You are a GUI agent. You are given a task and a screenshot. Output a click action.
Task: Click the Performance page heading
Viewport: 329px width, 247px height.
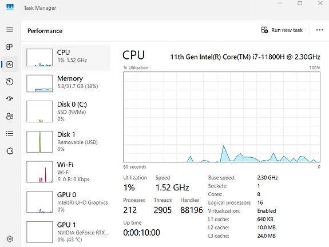point(45,31)
